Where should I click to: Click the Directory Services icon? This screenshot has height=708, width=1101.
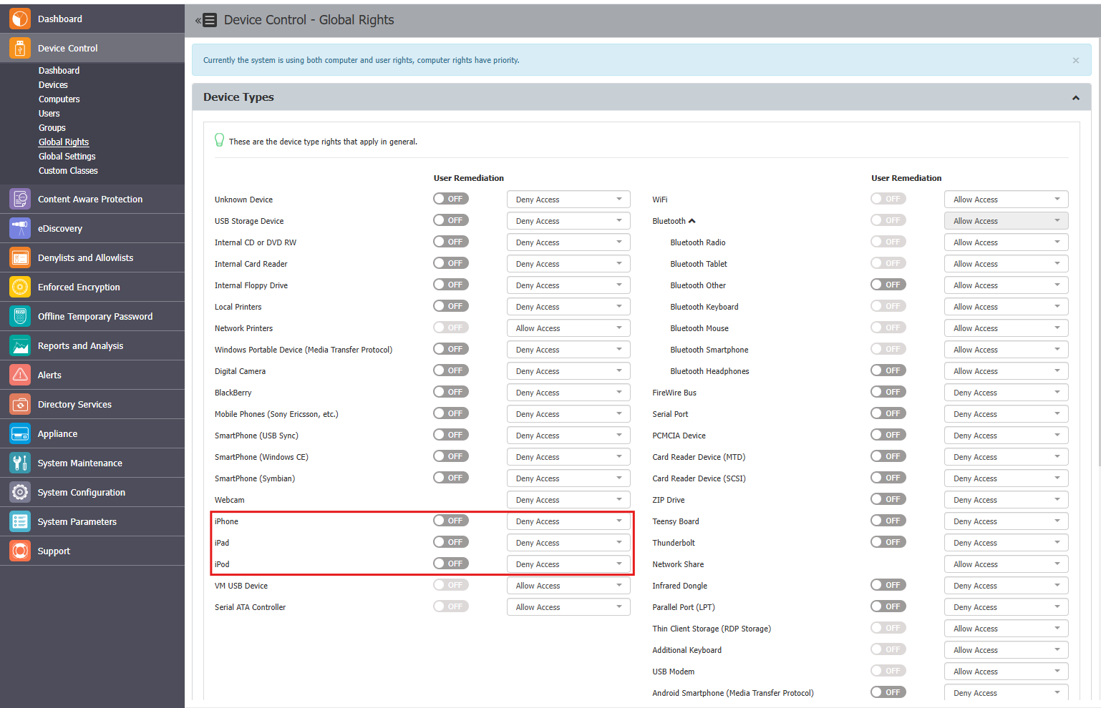click(20, 404)
